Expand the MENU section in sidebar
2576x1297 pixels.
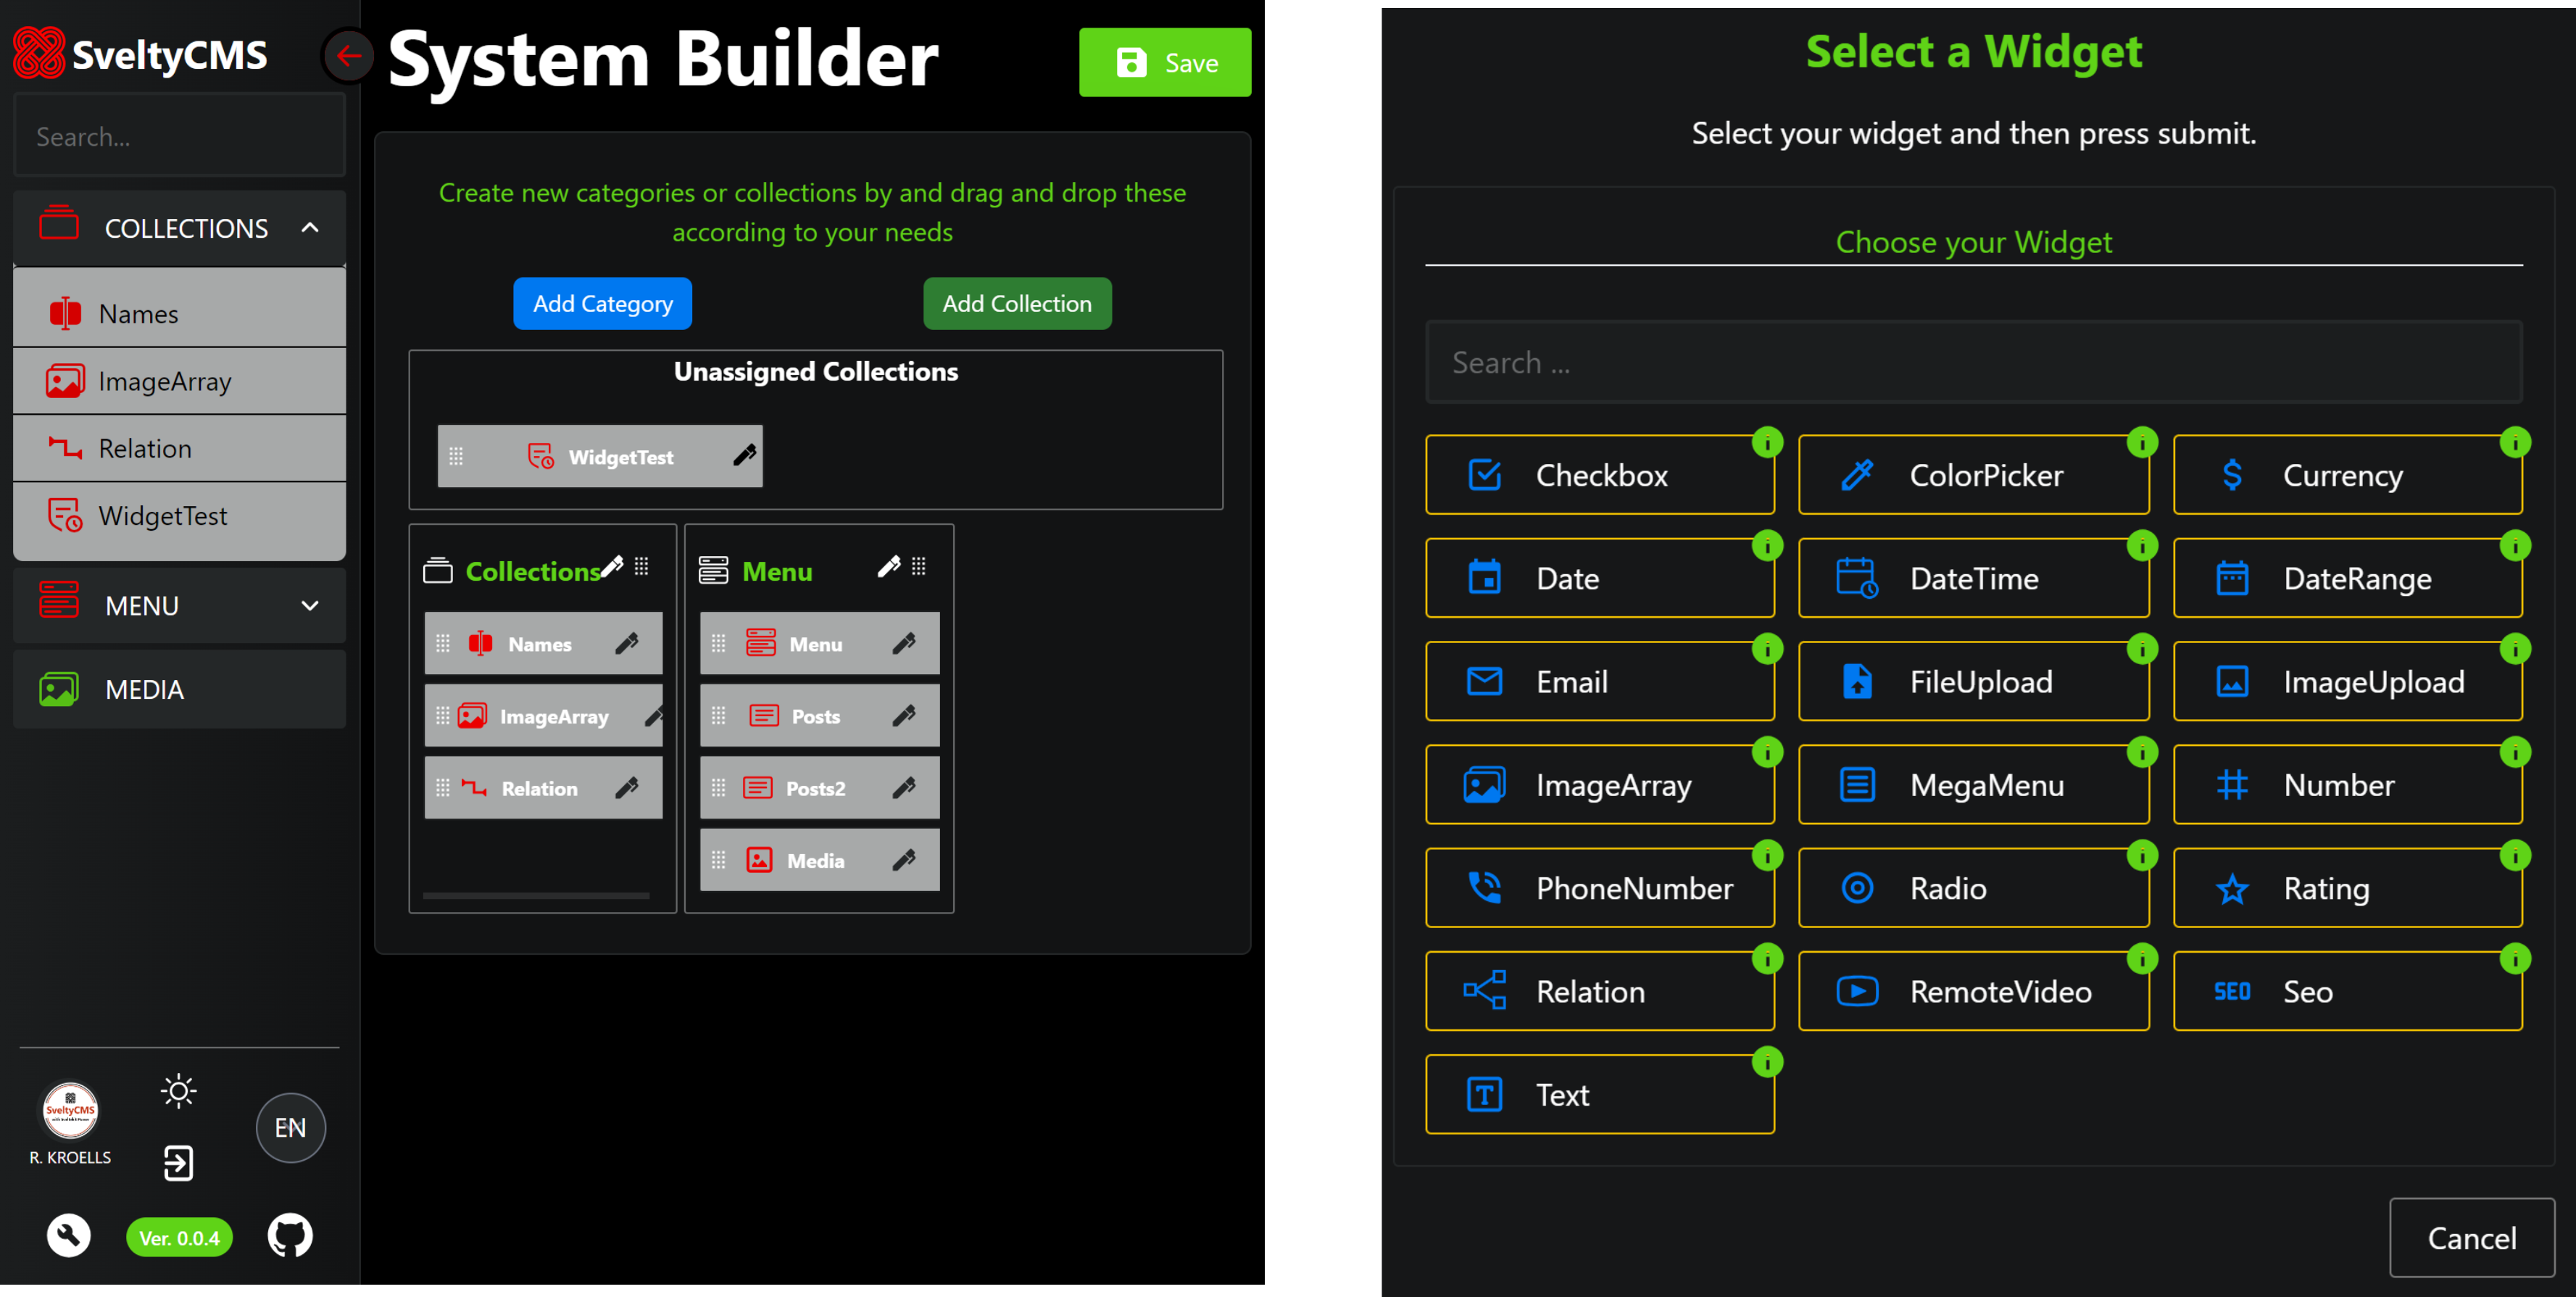coord(310,605)
